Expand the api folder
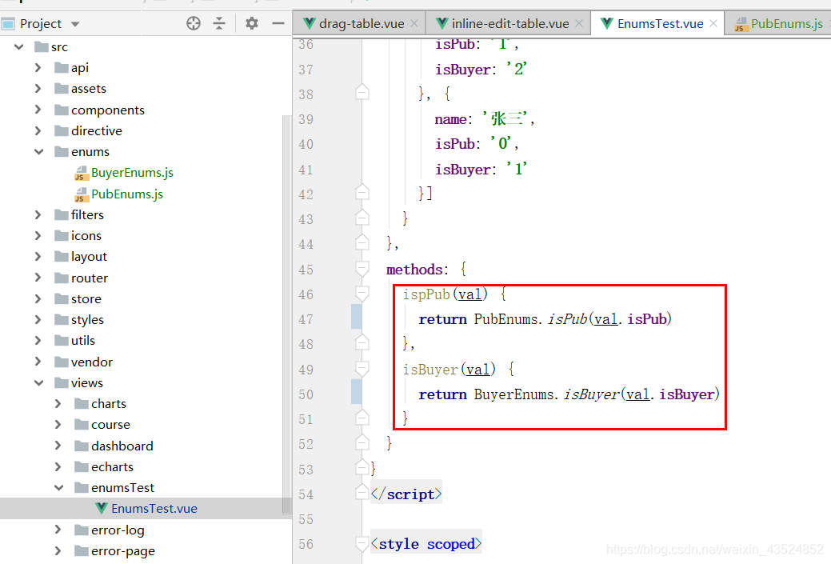Viewport: 831px width, 564px height. (38, 68)
